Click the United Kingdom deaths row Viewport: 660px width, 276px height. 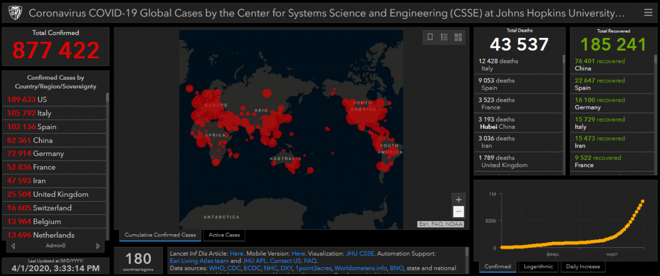point(518,161)
